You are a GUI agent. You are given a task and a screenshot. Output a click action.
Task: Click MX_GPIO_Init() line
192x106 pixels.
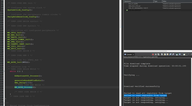[x=16, y=33]
